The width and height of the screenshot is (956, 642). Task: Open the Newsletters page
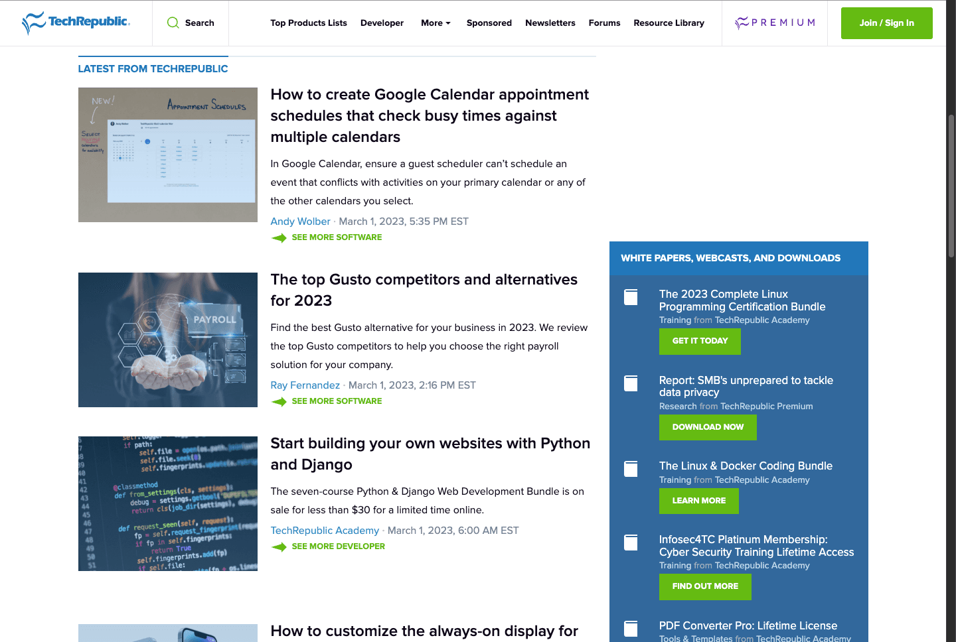pos(550,23)
